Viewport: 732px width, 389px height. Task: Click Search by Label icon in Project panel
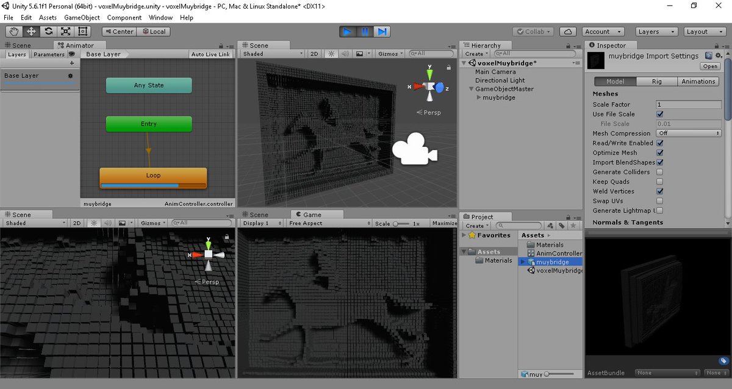click(561, 226)
